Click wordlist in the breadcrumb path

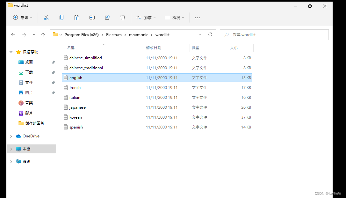click(x=162, y=35)
